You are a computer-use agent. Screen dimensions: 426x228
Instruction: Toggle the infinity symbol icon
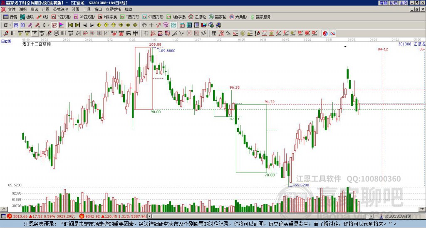[x=332, y=33]
